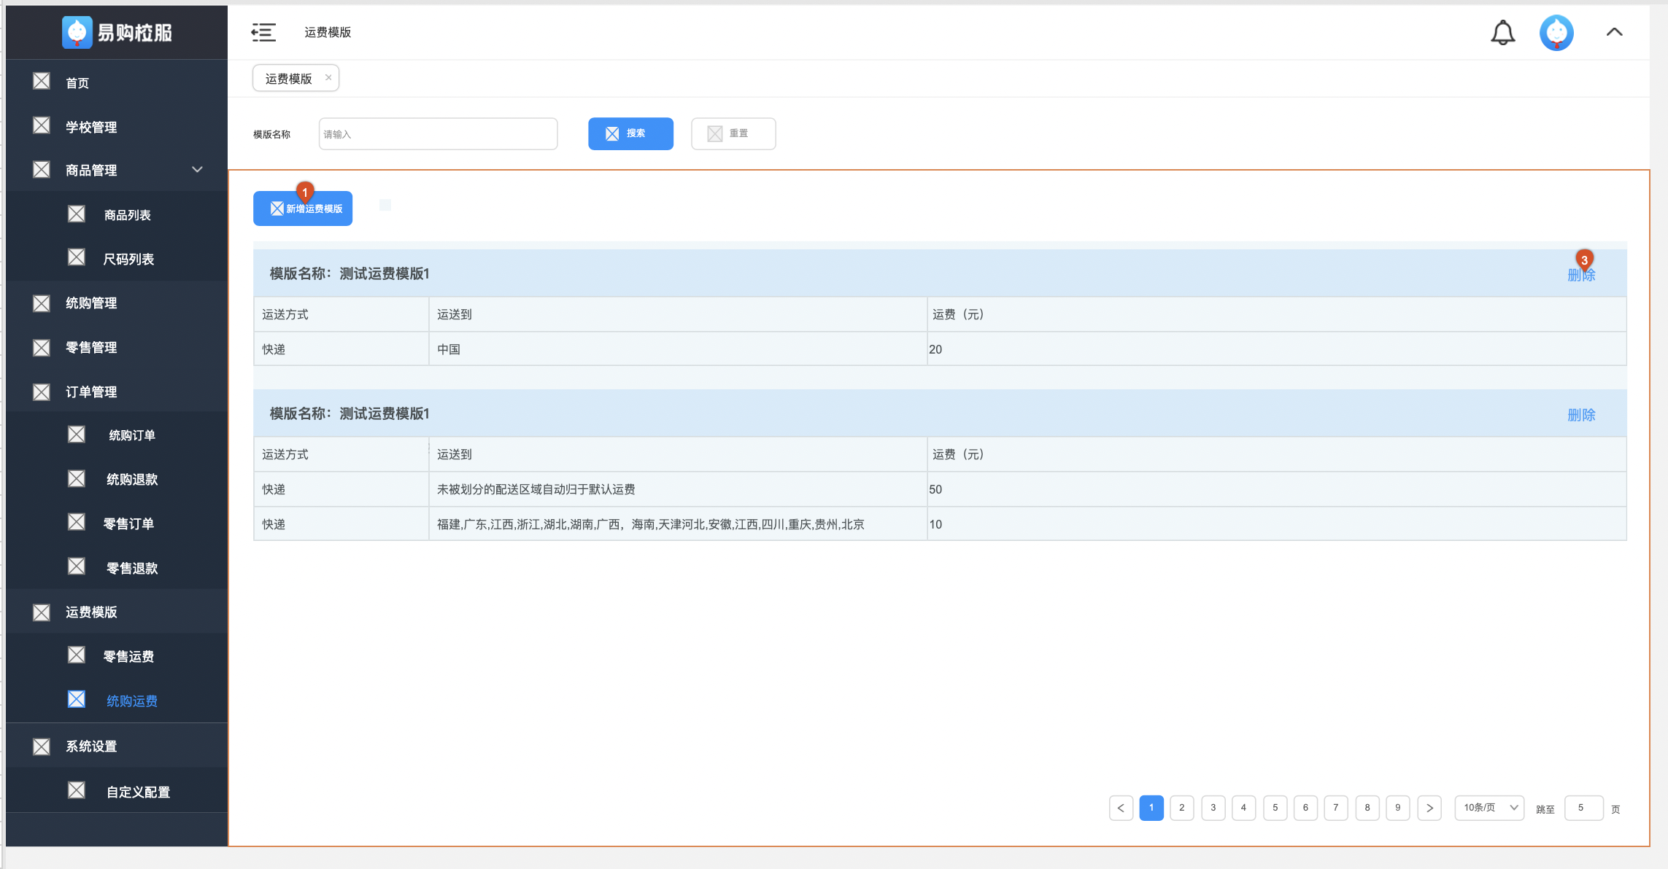Click the notification bell icon

(x=1502, y=33)
